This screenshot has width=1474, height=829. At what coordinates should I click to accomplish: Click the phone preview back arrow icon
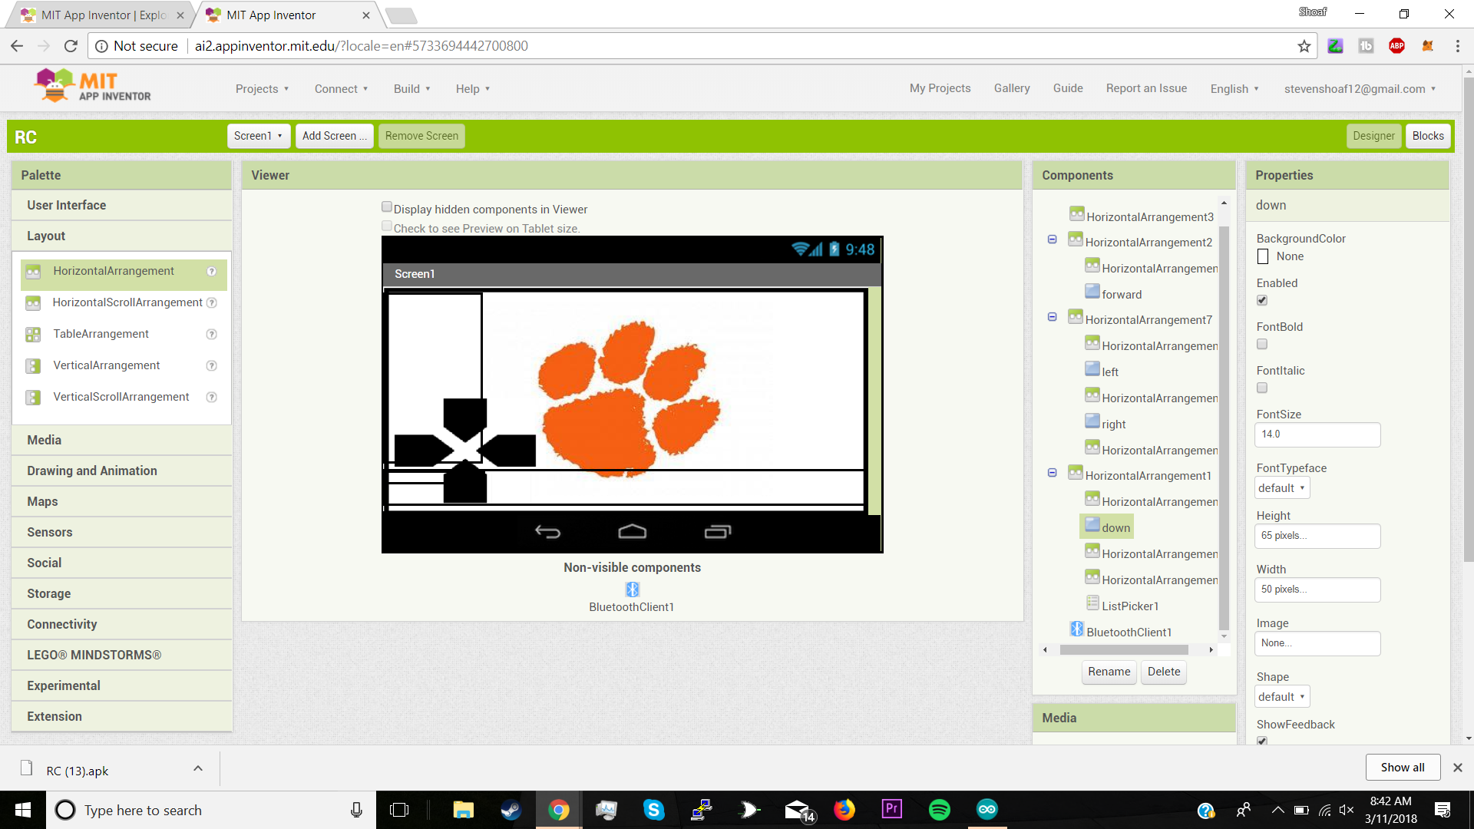point(547,532)
